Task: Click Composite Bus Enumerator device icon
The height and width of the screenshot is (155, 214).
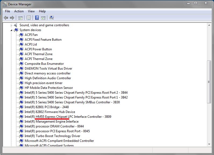Action: [x=21, y=64]
